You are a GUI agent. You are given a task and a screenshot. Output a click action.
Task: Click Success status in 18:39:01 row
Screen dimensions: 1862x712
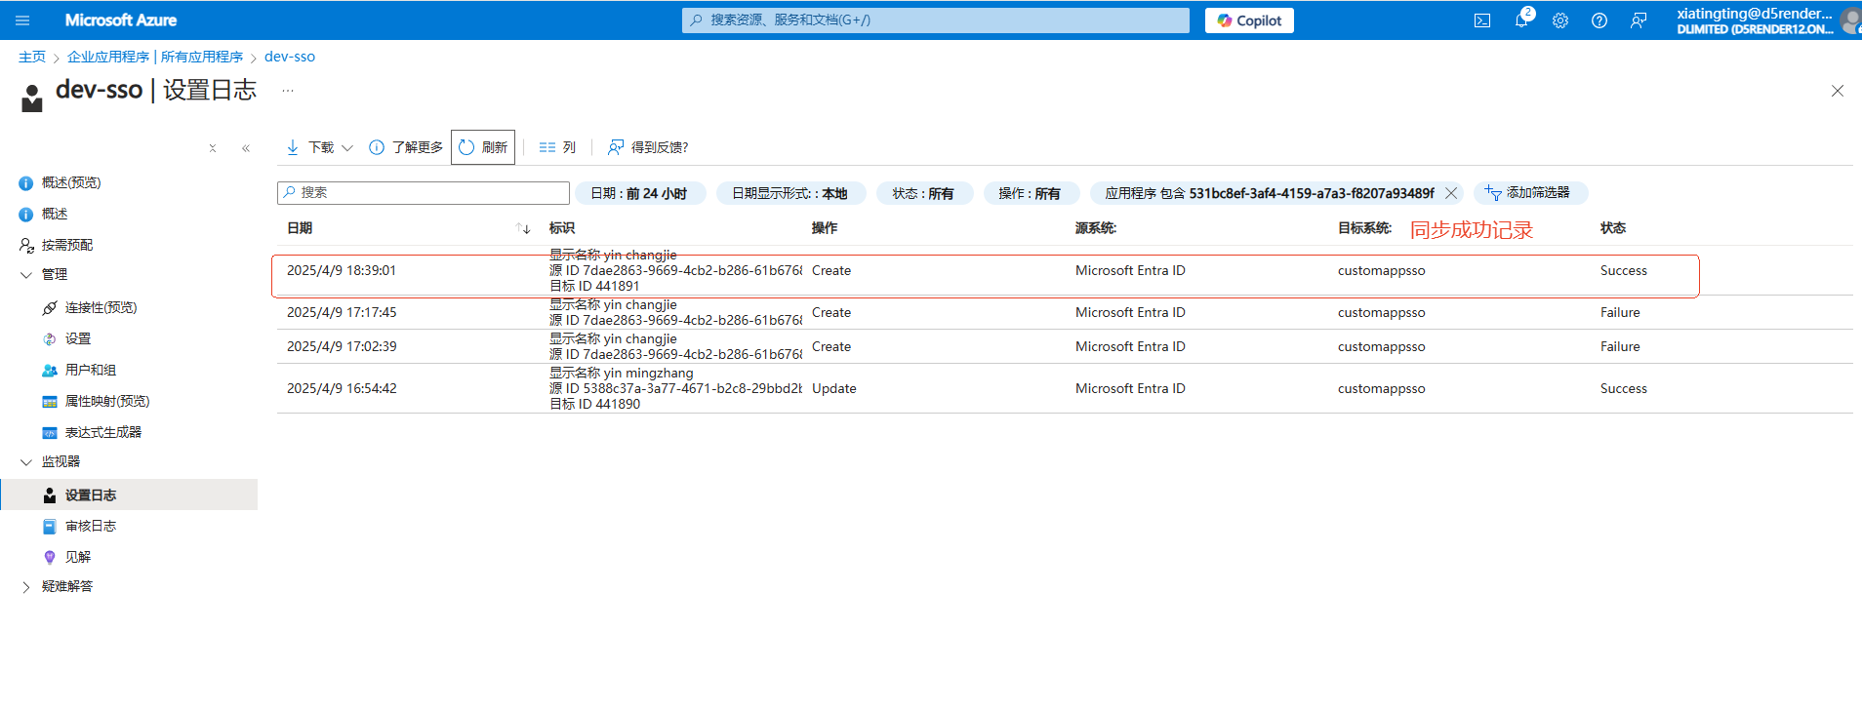point(1624,271)
